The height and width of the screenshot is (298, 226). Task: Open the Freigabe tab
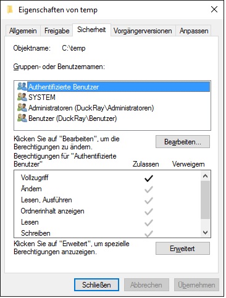tap(57, 31)
